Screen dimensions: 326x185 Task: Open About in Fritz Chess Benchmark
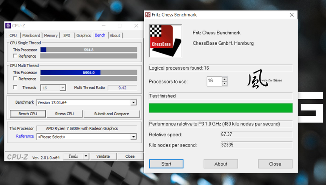[221, 164]
